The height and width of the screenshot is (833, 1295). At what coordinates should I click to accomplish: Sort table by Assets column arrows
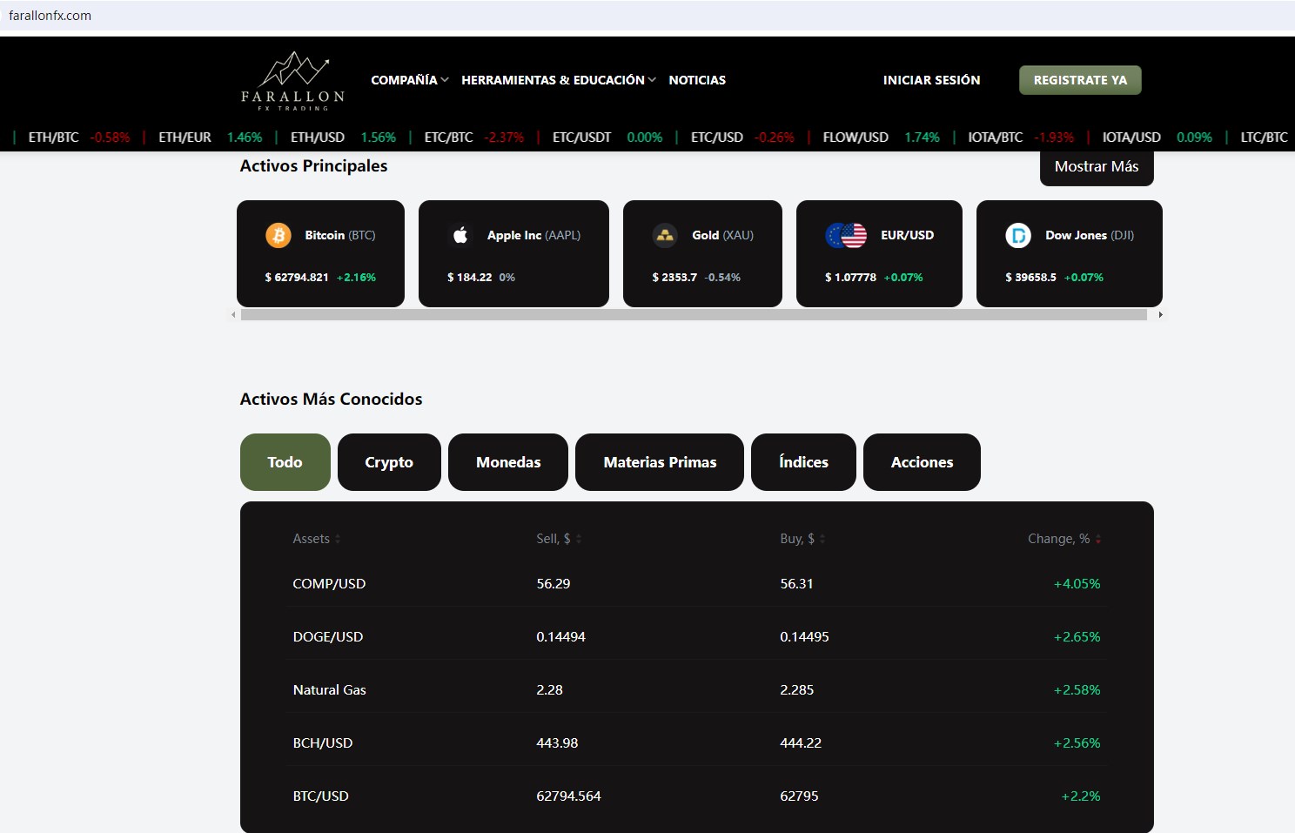pos(338,539)
